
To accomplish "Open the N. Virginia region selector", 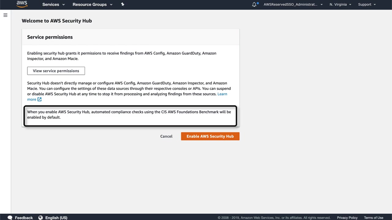I will pyautogui.click(x=340, y=5).
